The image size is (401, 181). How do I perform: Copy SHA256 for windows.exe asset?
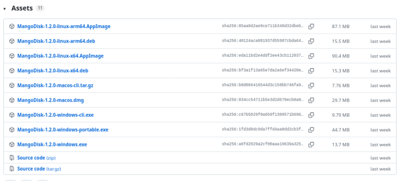point(311,144)
